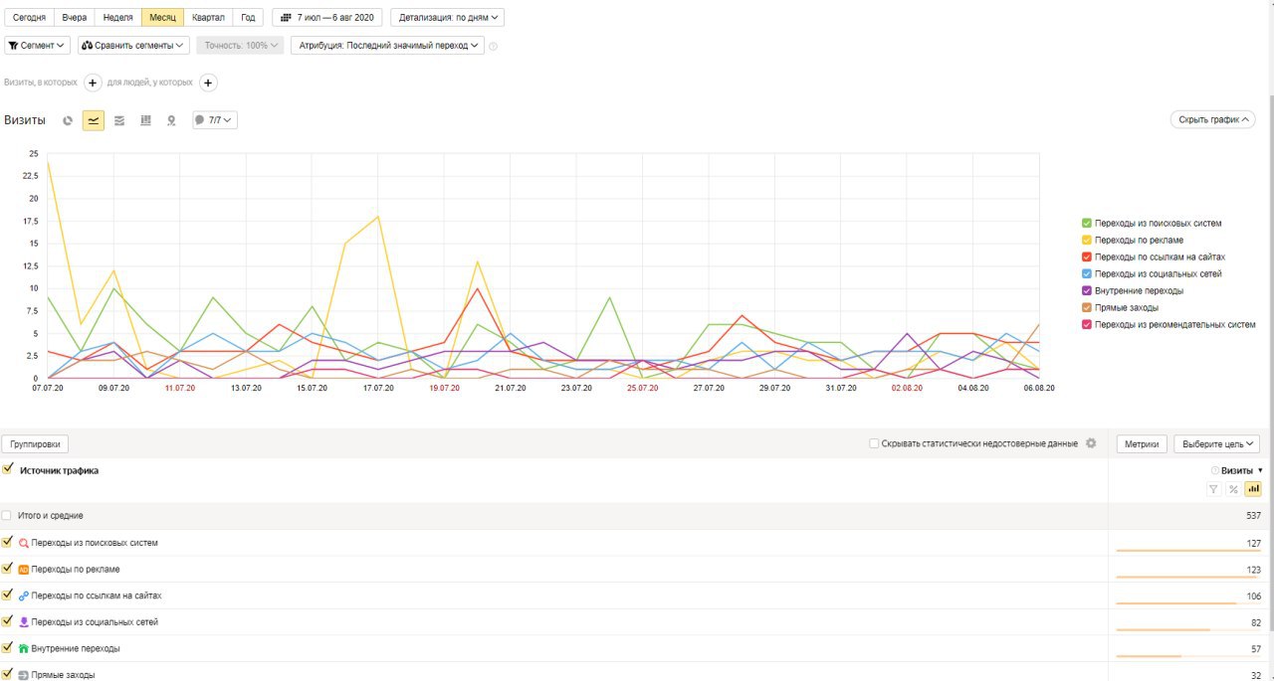1274x681 pixels.
Task: Click the 02.08.20 date on chart axis
Action: pos(907,389)
